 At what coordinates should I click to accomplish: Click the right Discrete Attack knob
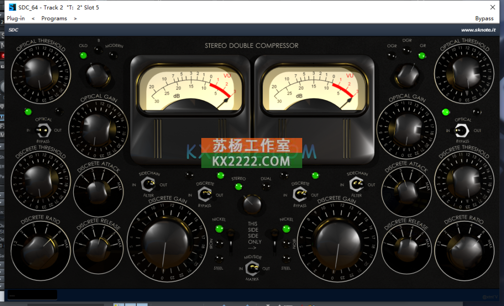(x=406, y=192)
